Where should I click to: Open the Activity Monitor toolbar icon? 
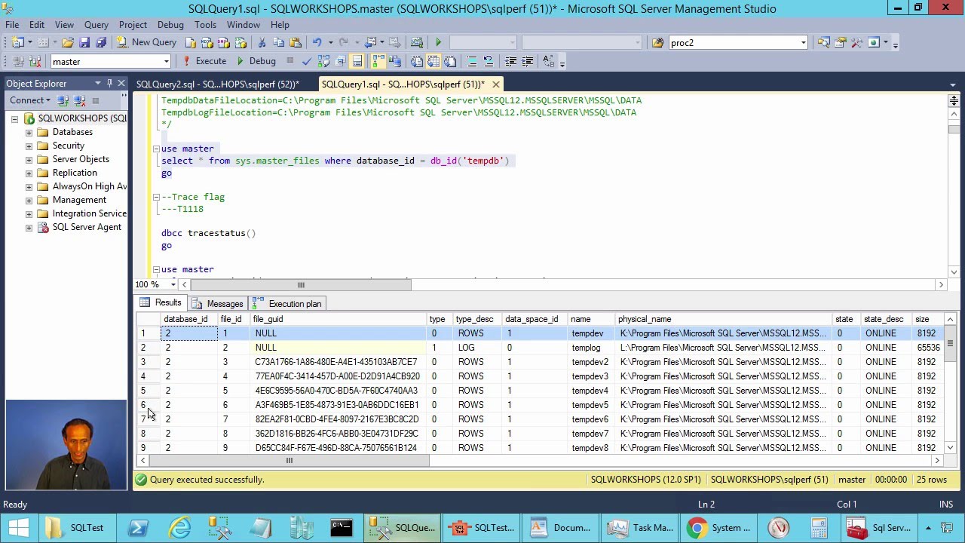(x=417, y=42)
